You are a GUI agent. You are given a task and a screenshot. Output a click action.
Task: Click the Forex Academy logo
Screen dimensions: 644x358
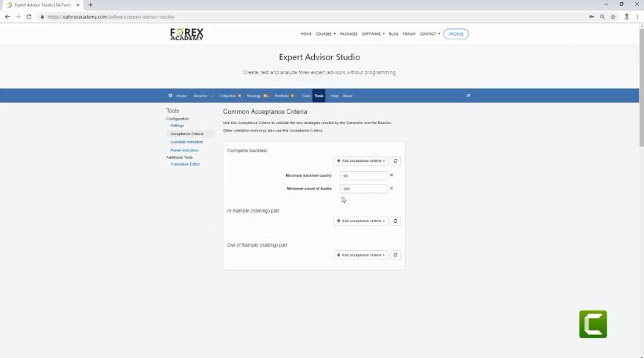186,34
